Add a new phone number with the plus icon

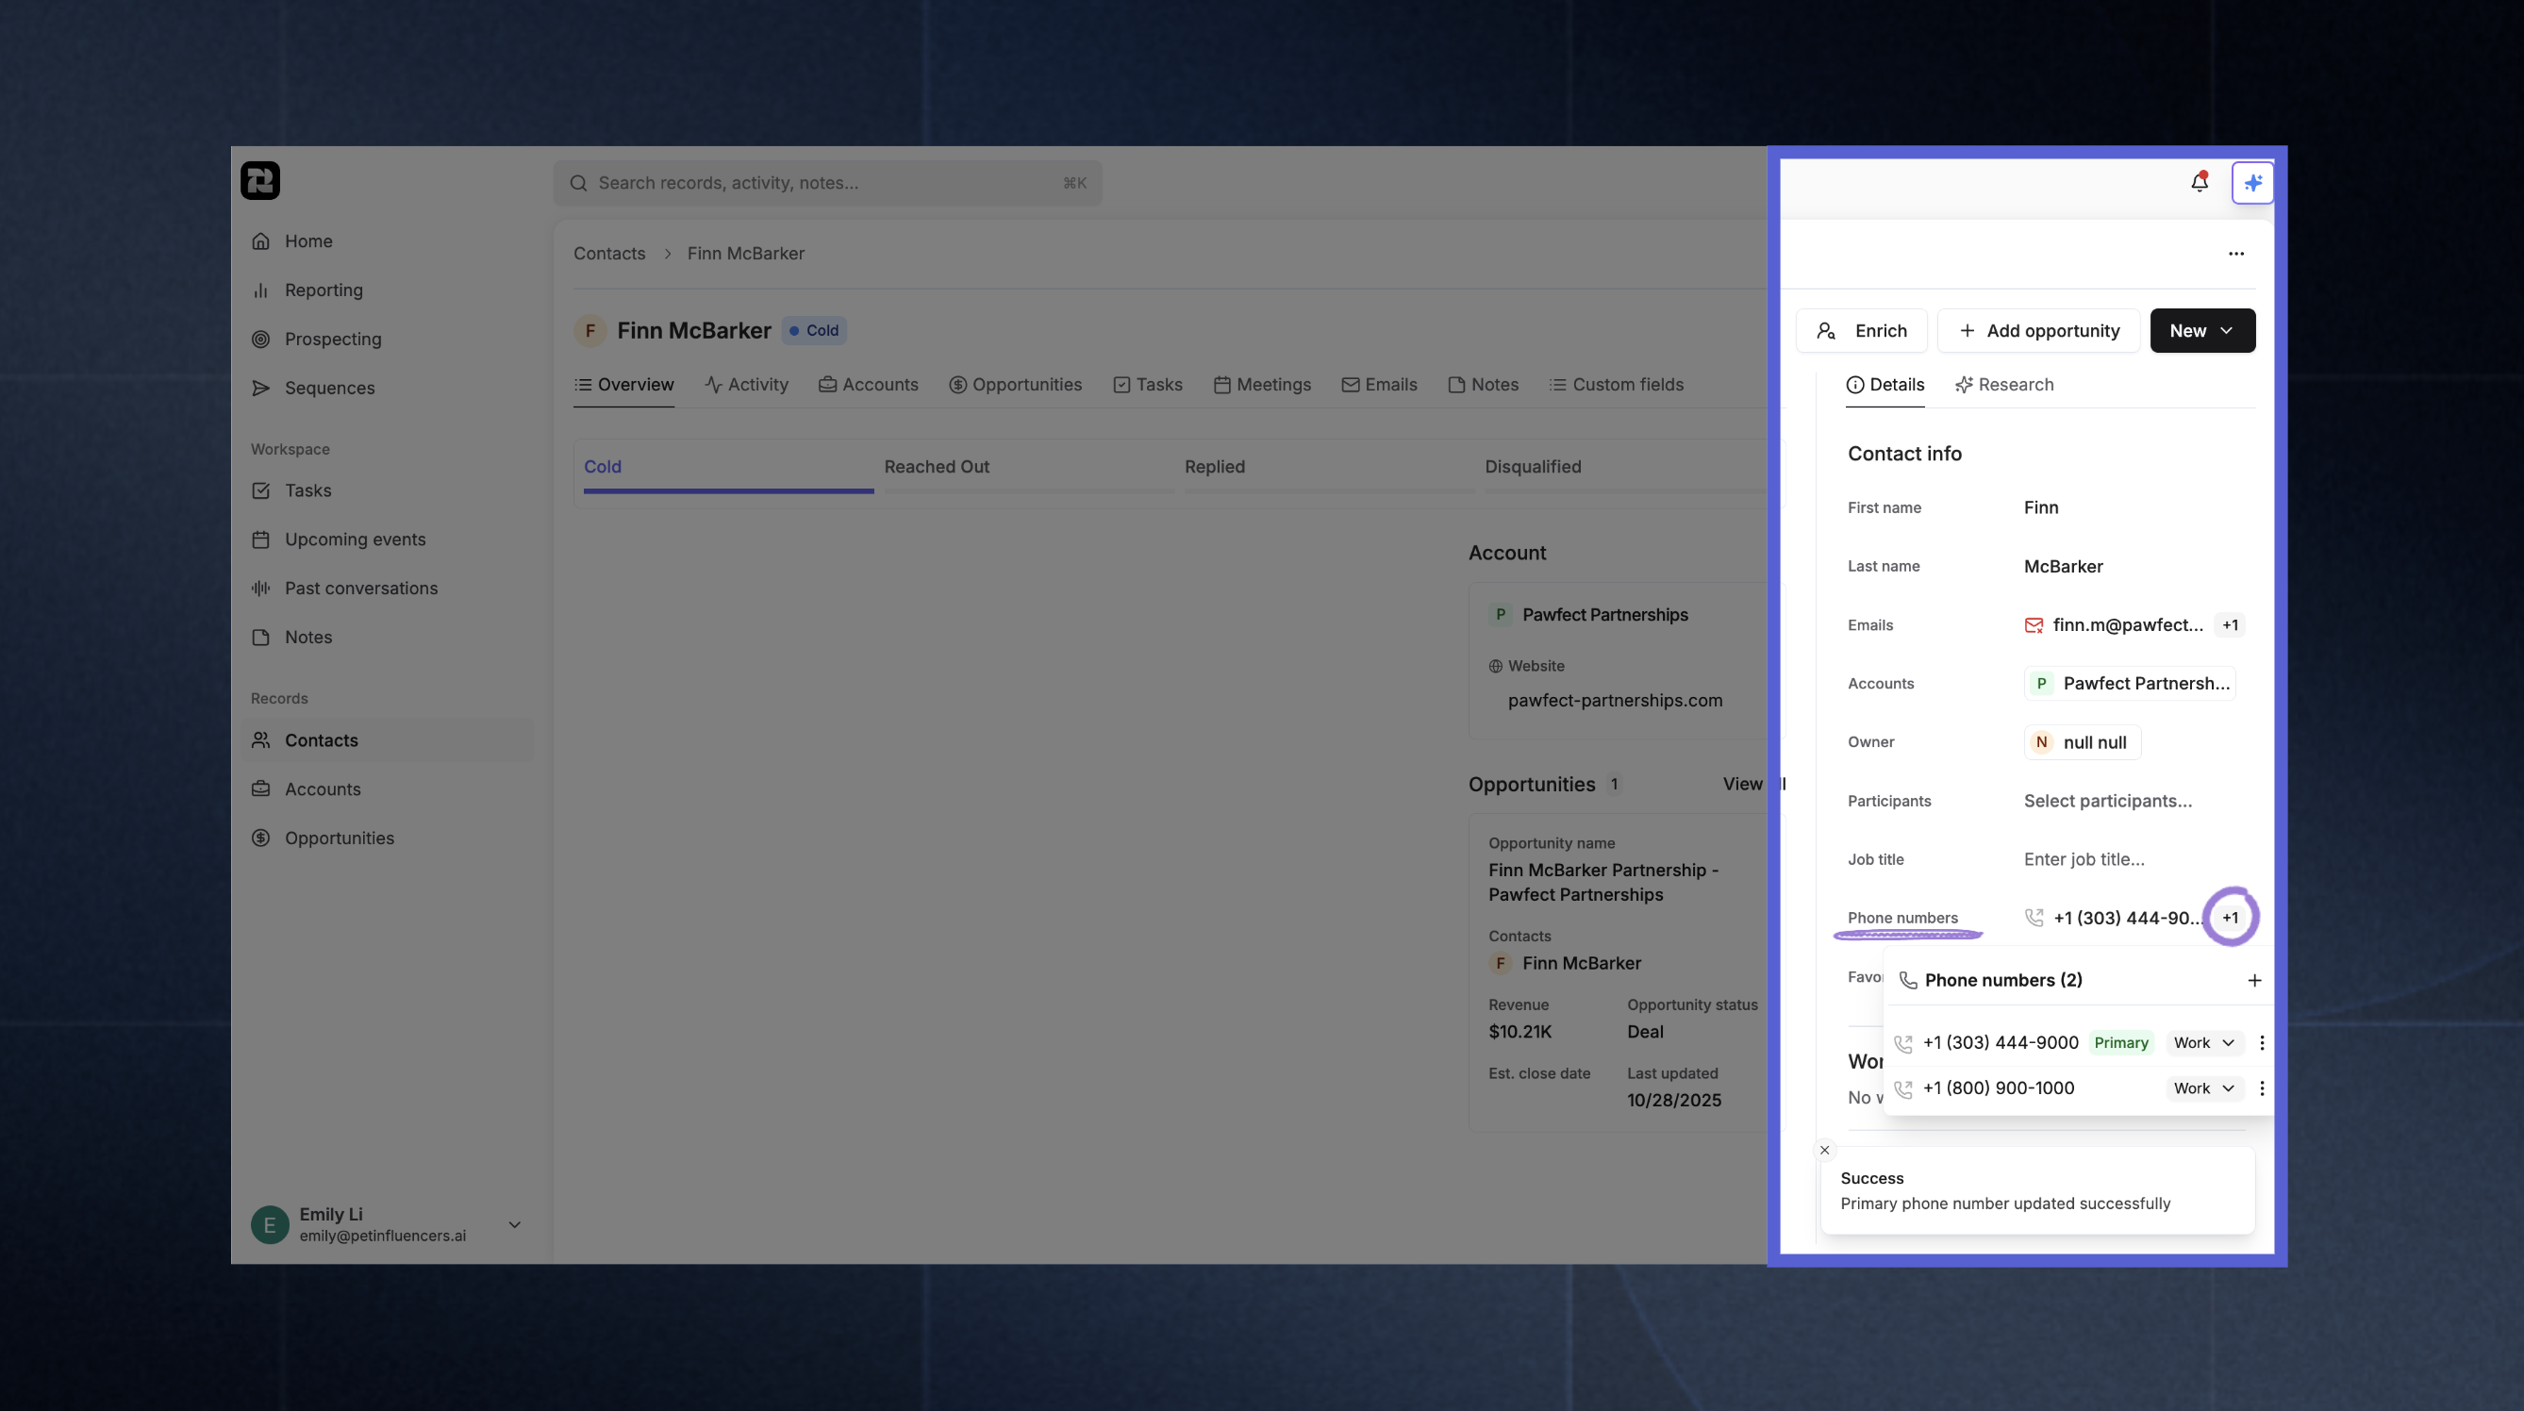tap(2254, 980)
